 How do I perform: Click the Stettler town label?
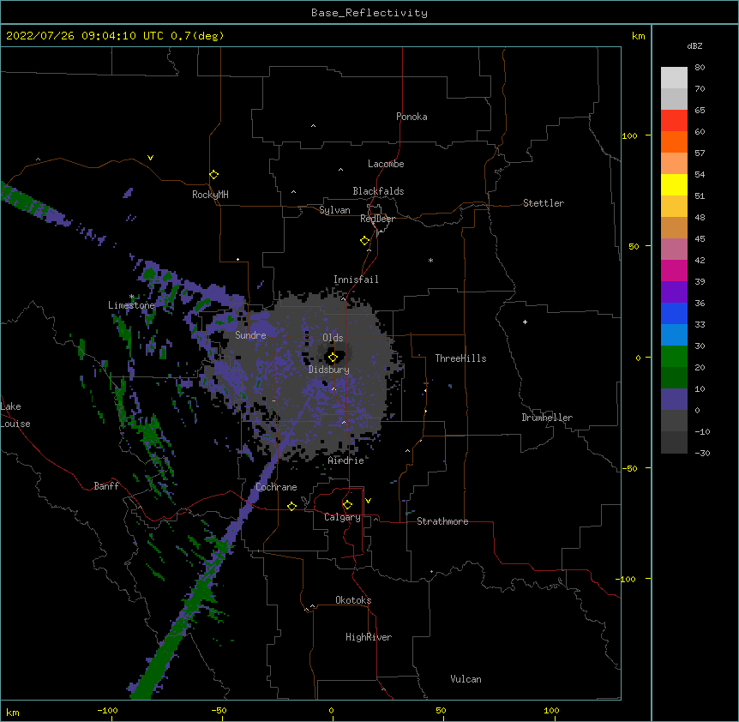(x=544, y=203)
